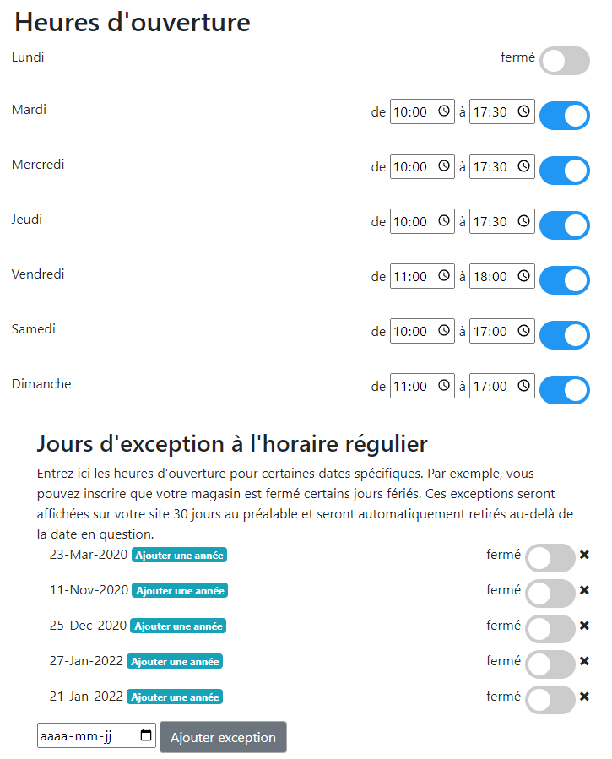This screenshot has width=612, height=759.
Task: Click the Samedi closing time 17:00 field
Action: pos(502,331)
